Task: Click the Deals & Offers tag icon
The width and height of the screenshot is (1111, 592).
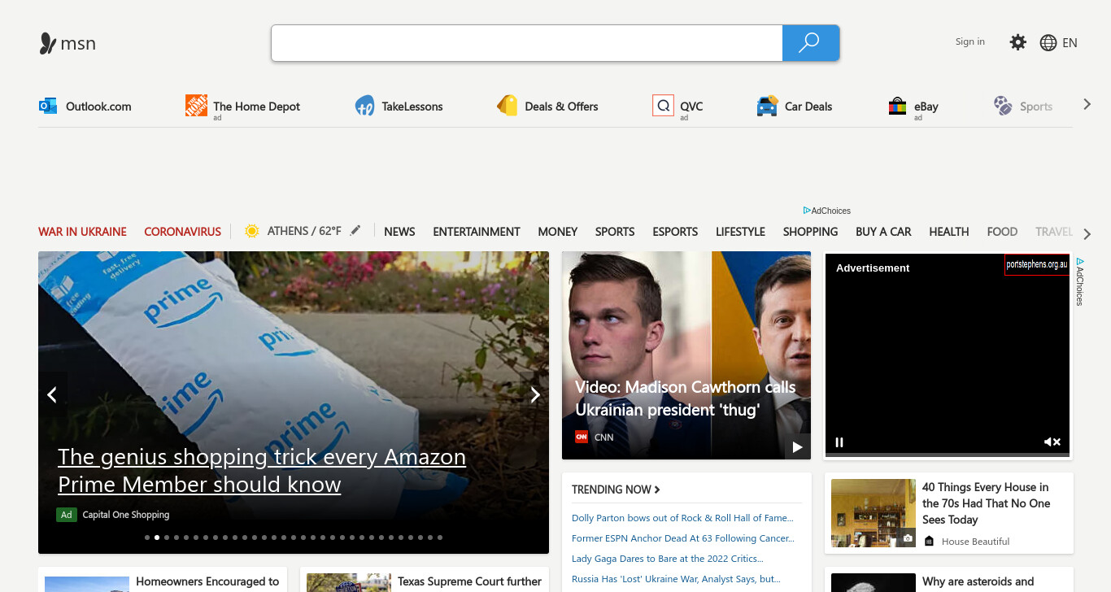Action: [x=508, y=106]
